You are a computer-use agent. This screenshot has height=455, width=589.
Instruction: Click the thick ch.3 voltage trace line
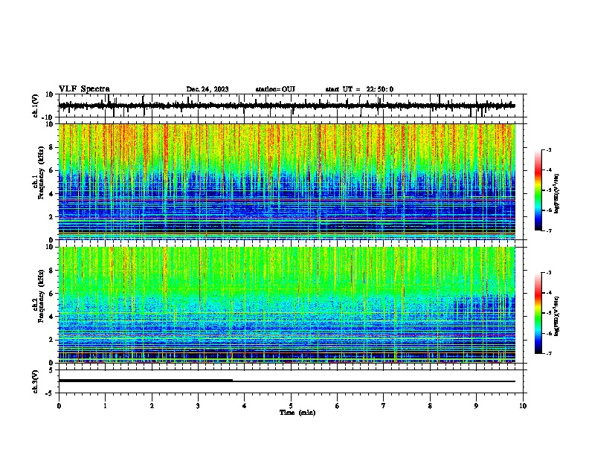point(146,381)
